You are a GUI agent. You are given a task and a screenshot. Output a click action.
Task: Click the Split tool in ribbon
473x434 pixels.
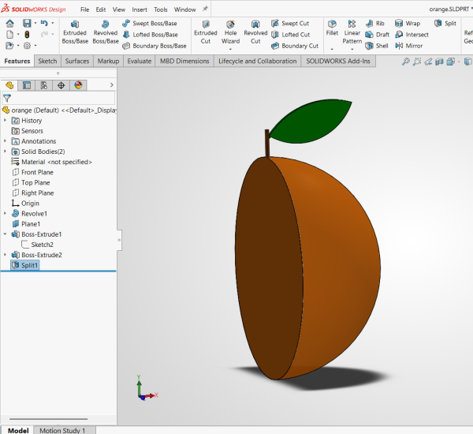pos(445,23)
